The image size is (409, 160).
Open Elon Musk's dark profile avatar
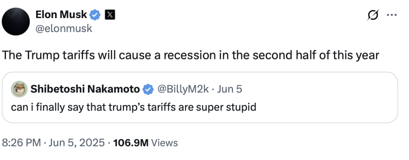click(16, 22)
